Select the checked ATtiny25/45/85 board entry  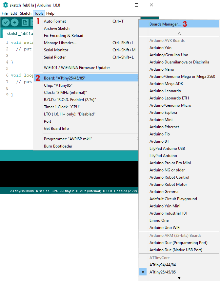click(179, 272)
